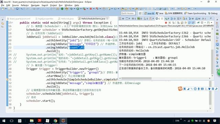Open the Open Console dropdown arrow
Viewport: 220px width, 124px height.
click(211, 23)
